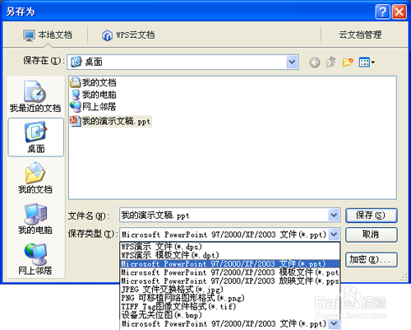Open 云文档管理
This screenshot has width=411, height=330.
point(360,35)
